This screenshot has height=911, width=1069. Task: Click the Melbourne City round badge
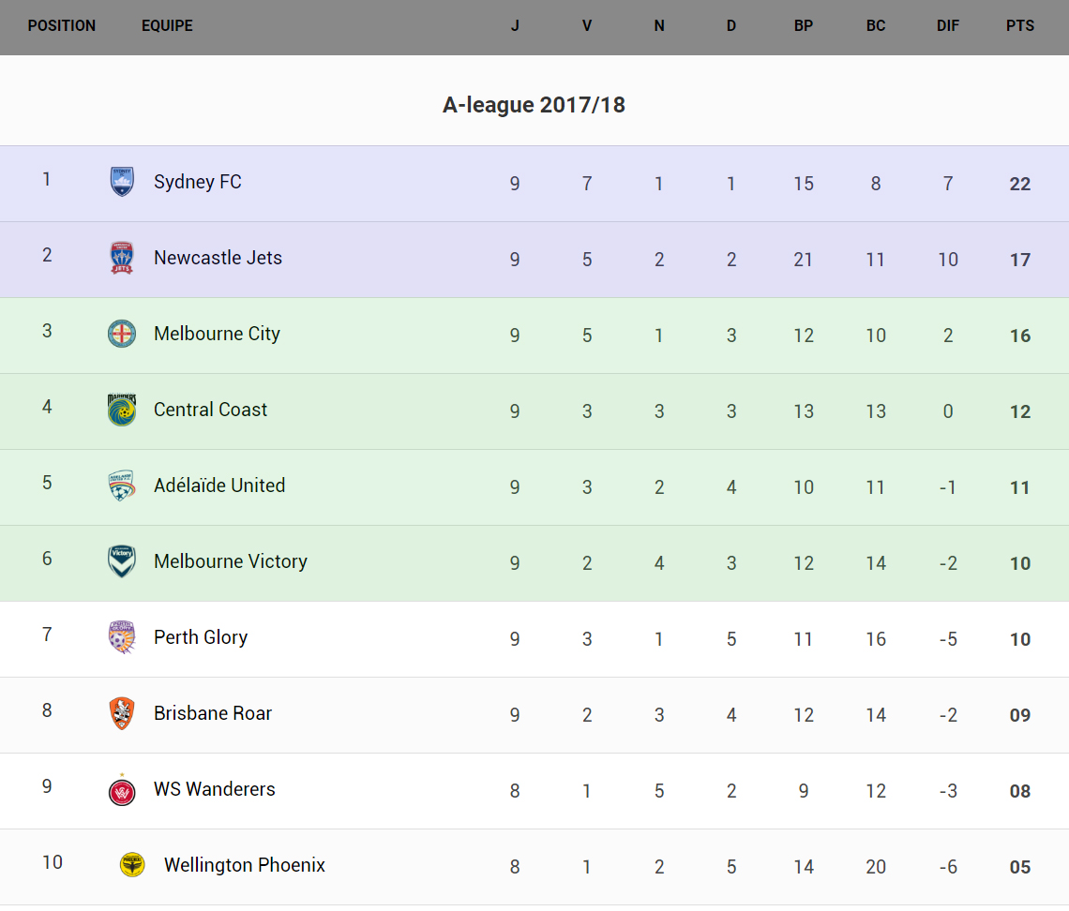122,334
